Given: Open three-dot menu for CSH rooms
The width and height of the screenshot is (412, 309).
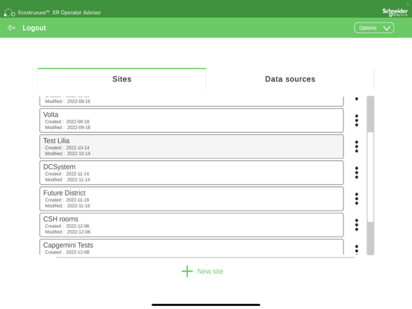Looking at the screenshot, I should point(357,225).
